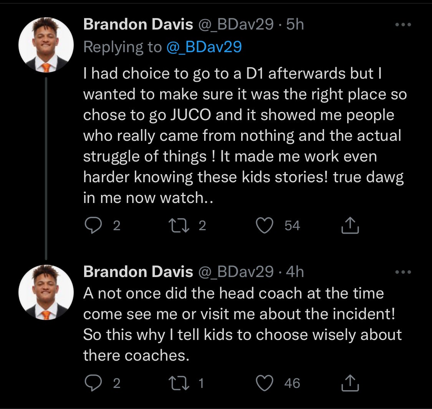Image resolution: width=432 pixels, height=409 pixels.
Task: Open the 4h timestamp of second tweet
Action: click(295, 272)
